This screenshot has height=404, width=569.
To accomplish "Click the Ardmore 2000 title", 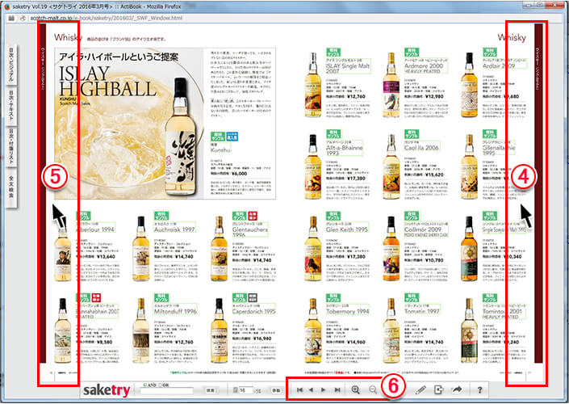I will click(x=424, y=66).
